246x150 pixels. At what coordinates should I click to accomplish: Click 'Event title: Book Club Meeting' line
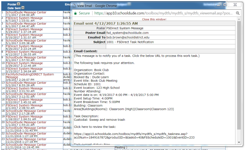(x=96, y=81)
